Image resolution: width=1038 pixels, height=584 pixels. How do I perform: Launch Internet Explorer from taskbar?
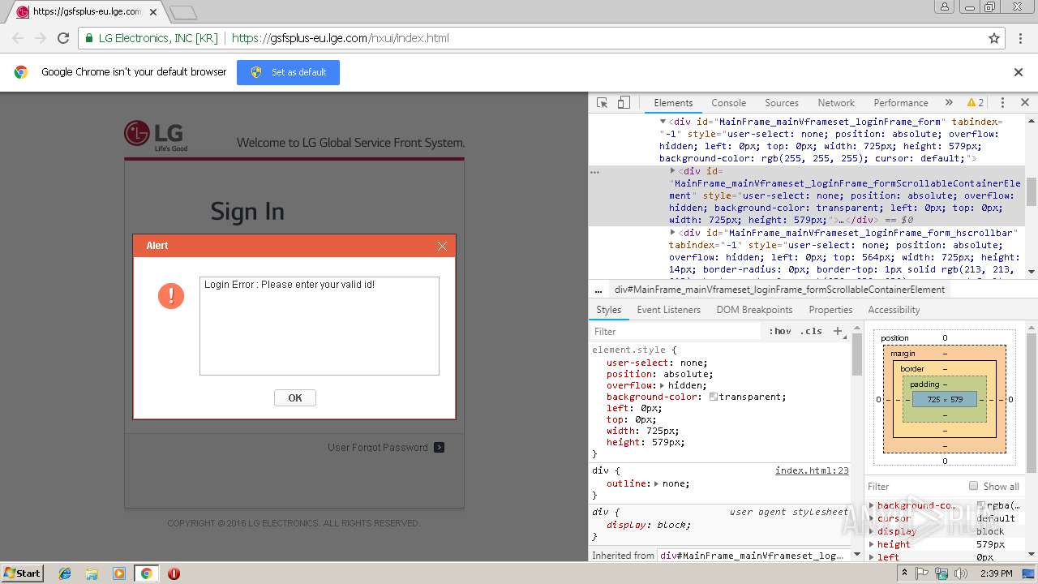(65, 573)
